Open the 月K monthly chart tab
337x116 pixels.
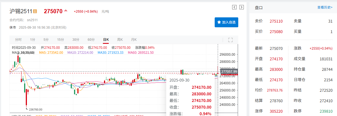134,40
